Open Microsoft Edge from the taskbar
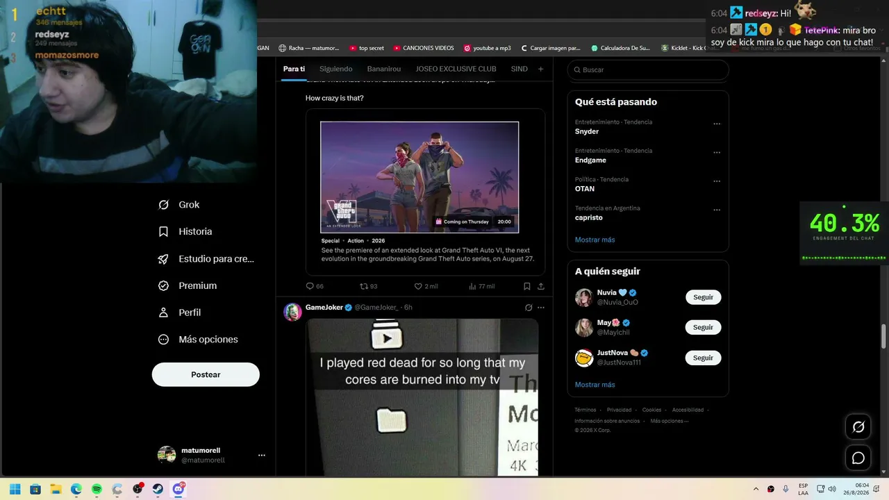The height and width of the screenshot is (500, 889). (76, 489)
